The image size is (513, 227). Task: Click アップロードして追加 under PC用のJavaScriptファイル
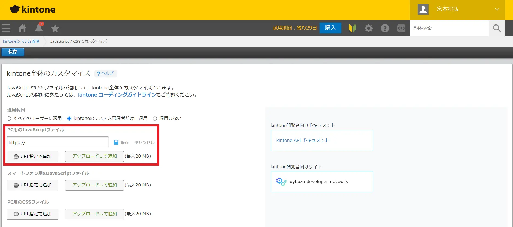94,156
